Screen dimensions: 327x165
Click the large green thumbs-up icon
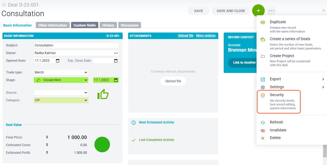103,94
